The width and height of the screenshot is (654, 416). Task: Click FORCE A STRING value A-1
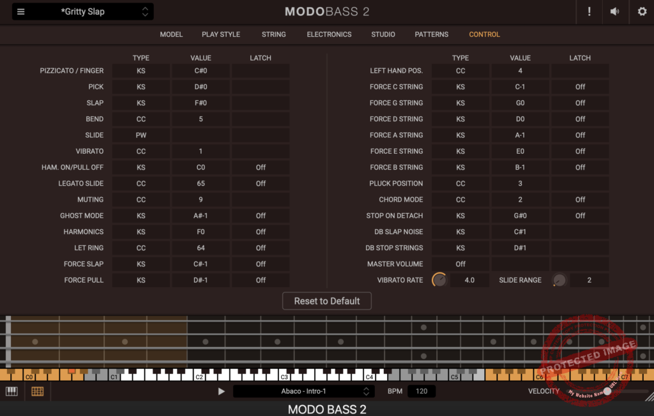point(520,135)
